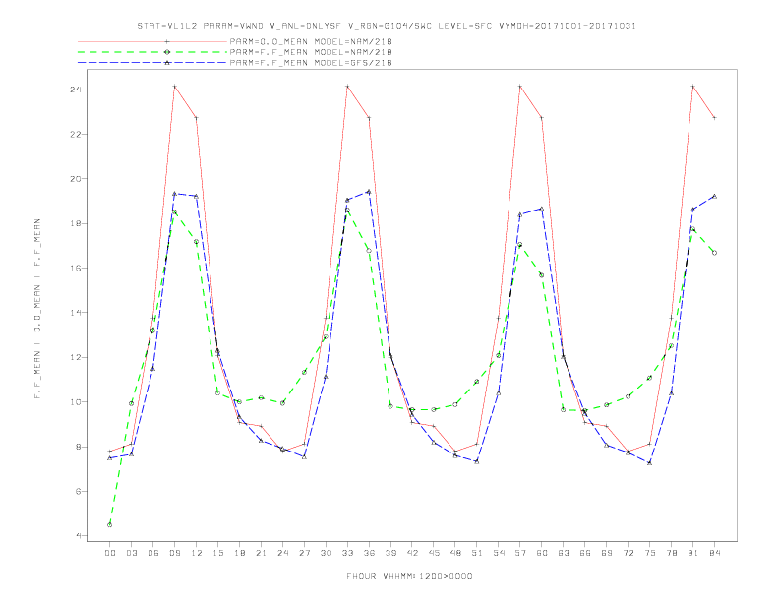779x602 pixels.
Task: Click x-axis tick label 42
Action: coord(412,553)
